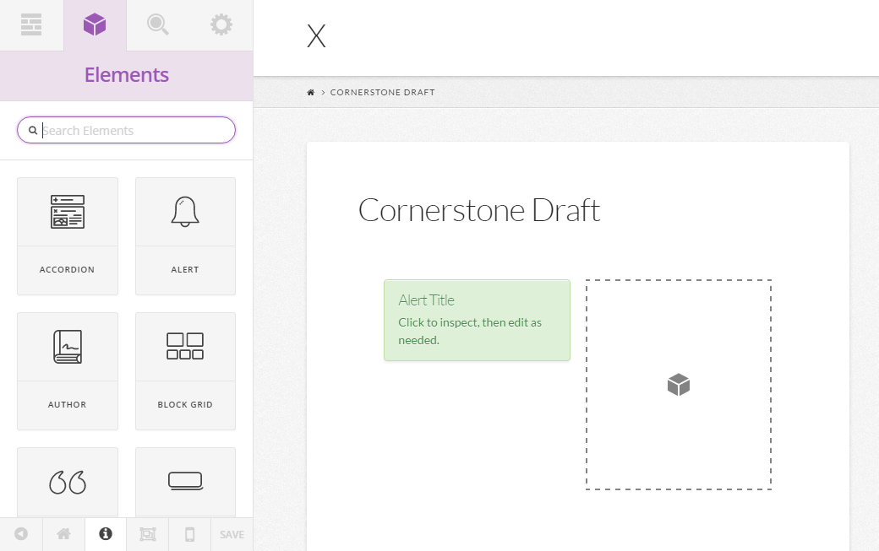Image resolution: width=879 pixels, height=551 pixels.
Task: Choose the quotation marks element icon
Action: pos(68,482)
